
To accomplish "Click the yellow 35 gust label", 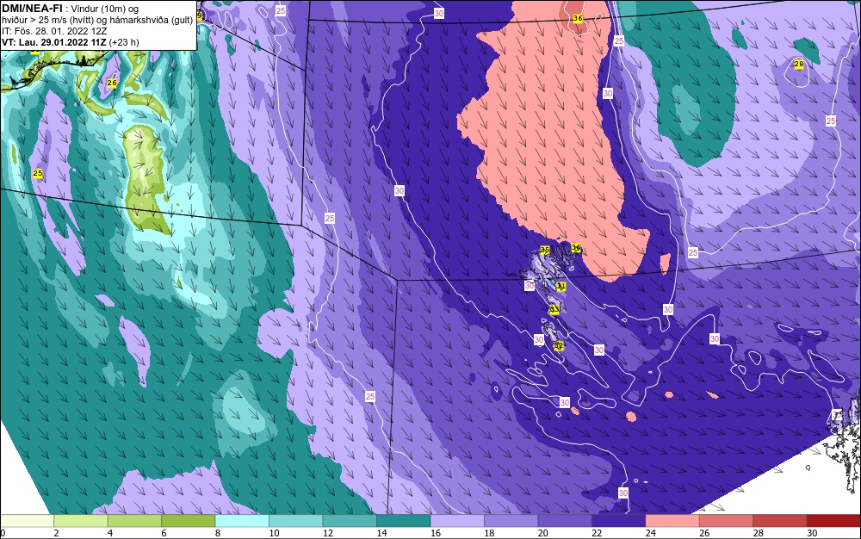I will tap(545, 251).
